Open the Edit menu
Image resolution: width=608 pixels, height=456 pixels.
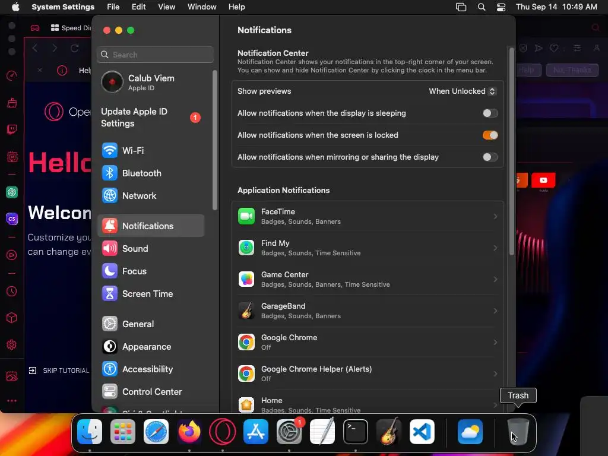pyautogui.click(x=138, y=7)
